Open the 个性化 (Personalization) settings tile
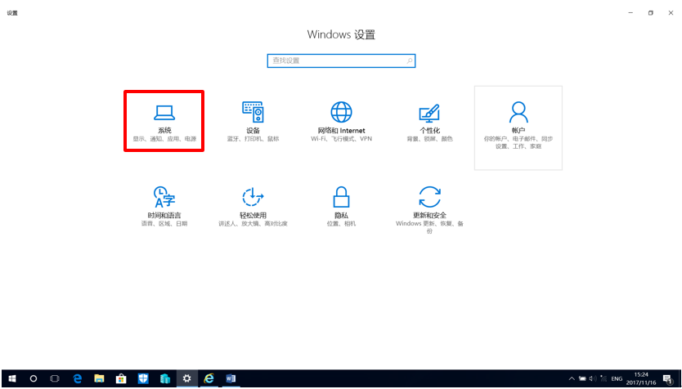 (430, 122)
